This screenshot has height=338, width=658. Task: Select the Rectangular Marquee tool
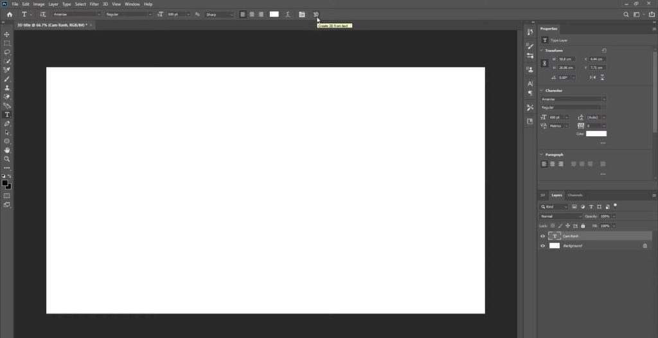point(6,43)
